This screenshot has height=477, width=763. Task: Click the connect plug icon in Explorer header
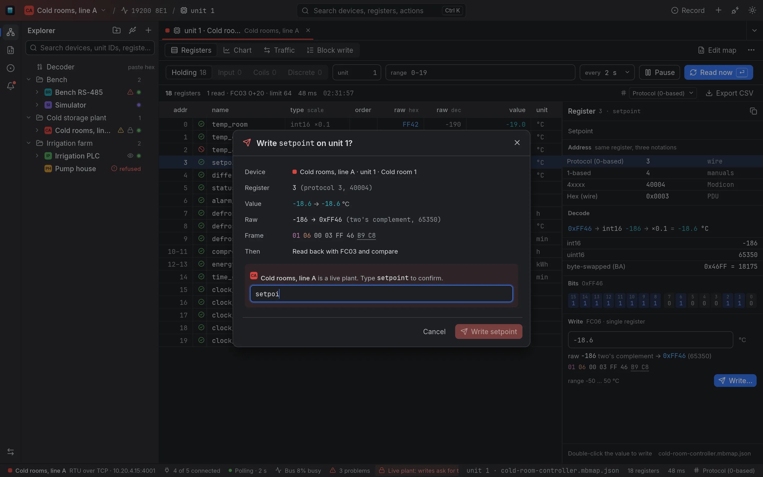[132, 30]
